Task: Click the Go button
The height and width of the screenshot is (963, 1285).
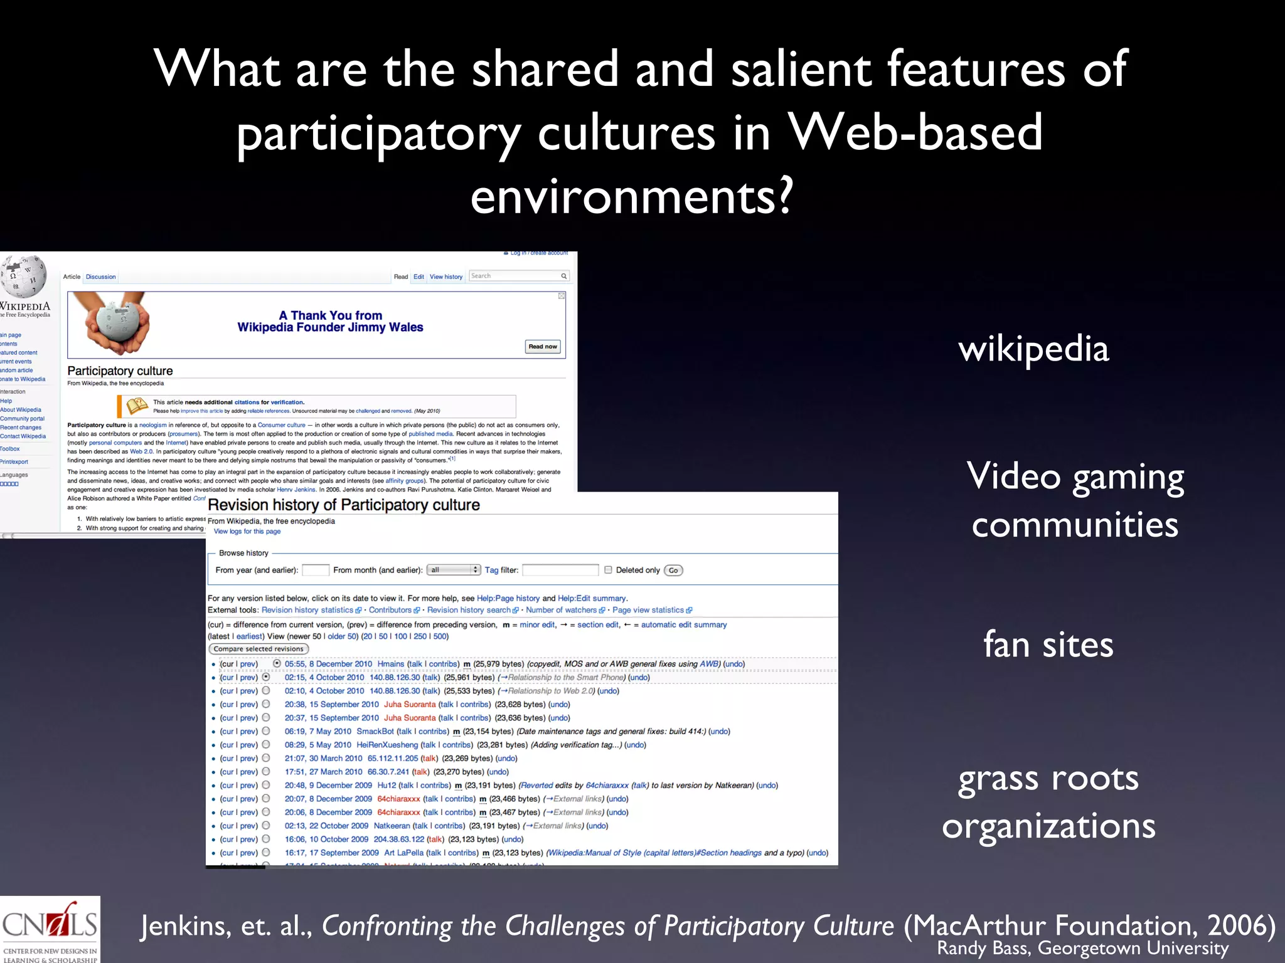Action: [673, 571]
